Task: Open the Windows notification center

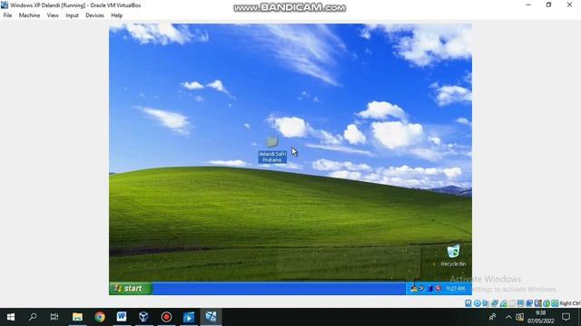Action: coord(566,317)
